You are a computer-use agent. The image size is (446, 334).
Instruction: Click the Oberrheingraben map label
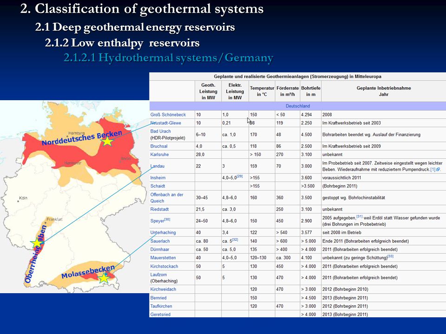point(36,254)
